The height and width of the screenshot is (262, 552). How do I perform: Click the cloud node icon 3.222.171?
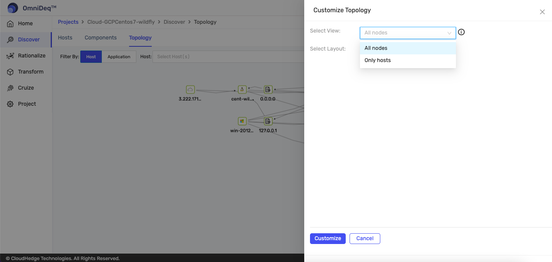[x=190, y=90]
